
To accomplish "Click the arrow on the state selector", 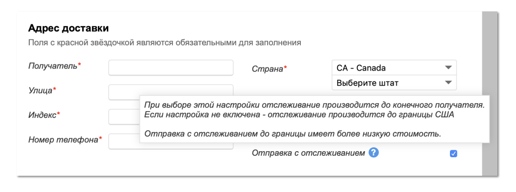I will 448,83.
